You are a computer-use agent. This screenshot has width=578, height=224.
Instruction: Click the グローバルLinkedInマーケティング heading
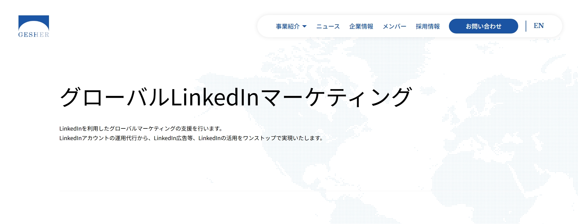[x=236, y=97]
